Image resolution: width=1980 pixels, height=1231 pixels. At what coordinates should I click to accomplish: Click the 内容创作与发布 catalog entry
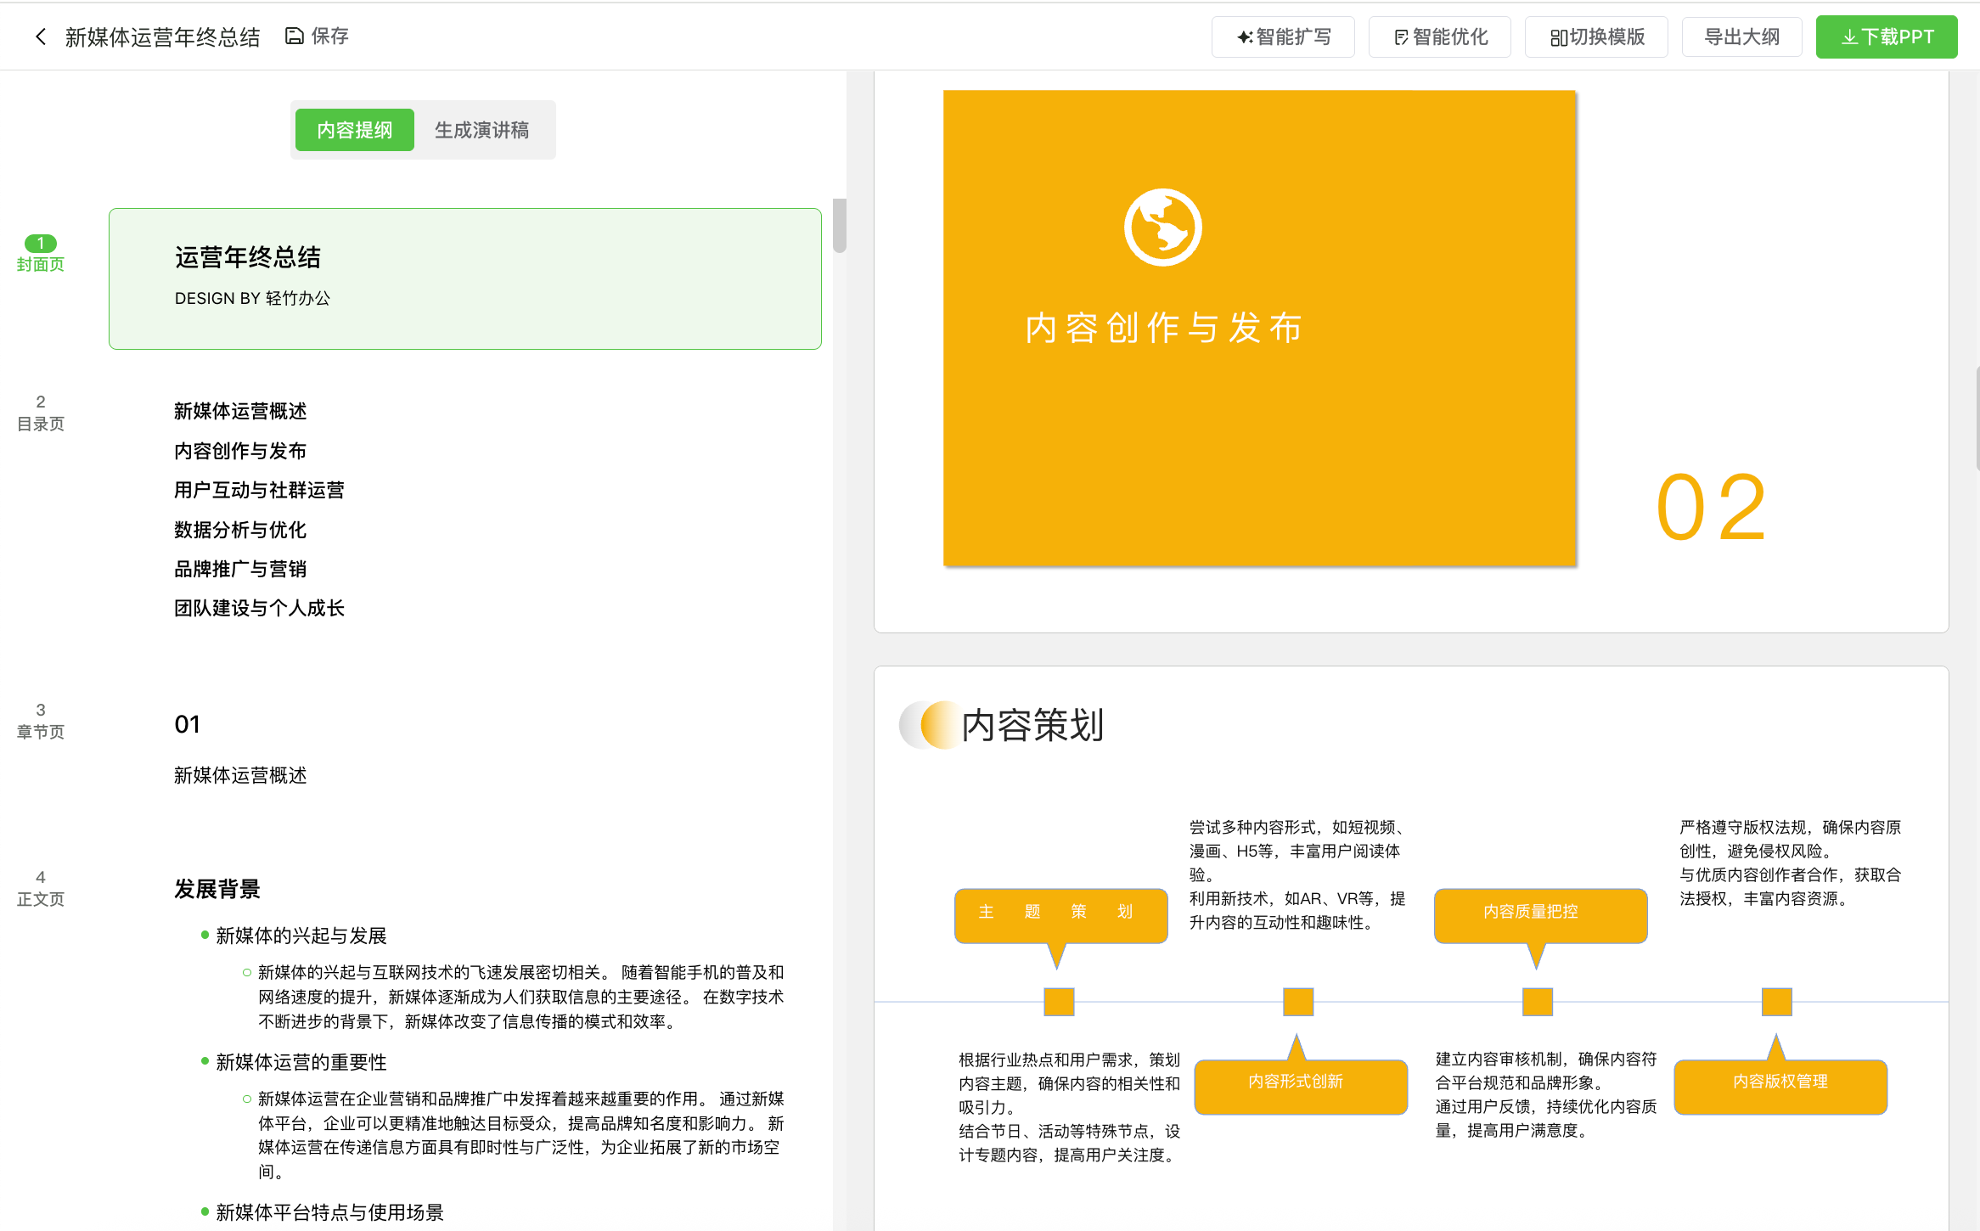(x=240, y=451)
